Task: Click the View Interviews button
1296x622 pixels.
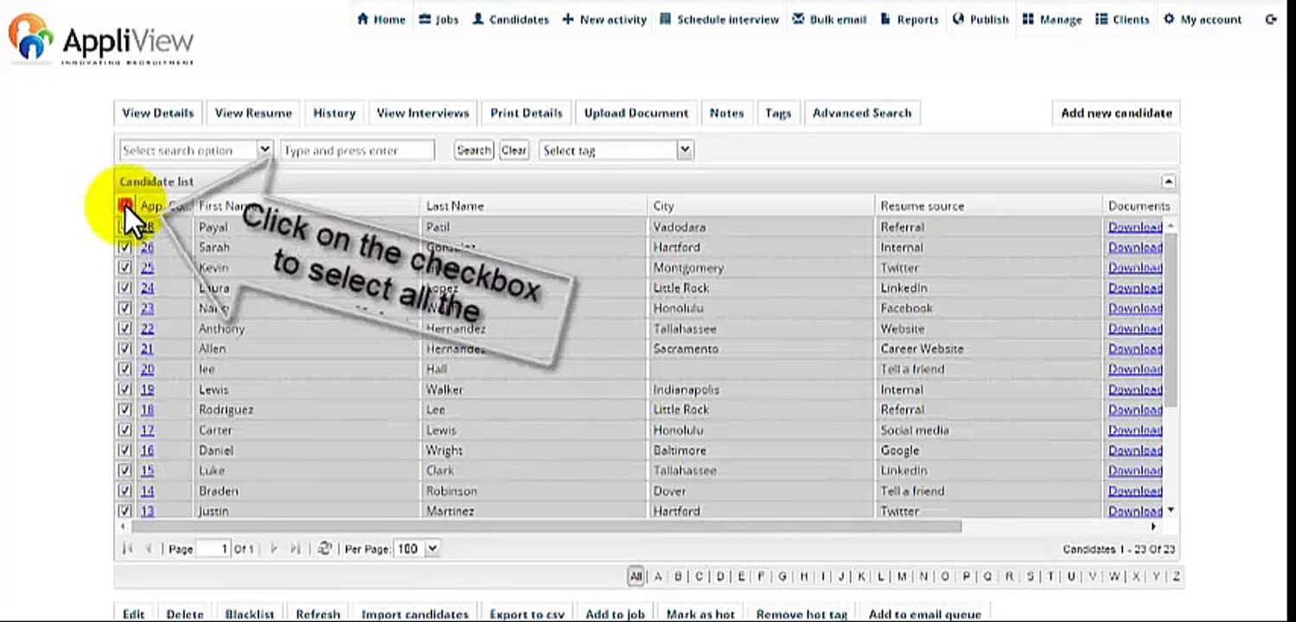Action: point(423,113)
